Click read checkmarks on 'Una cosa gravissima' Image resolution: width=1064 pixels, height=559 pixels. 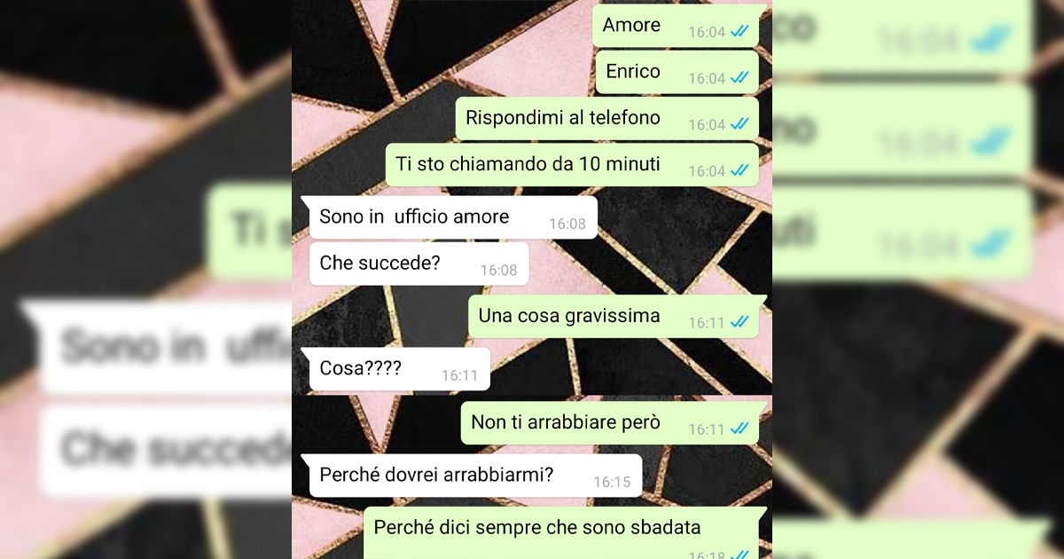pyautogui.click(x=739, y=322)
